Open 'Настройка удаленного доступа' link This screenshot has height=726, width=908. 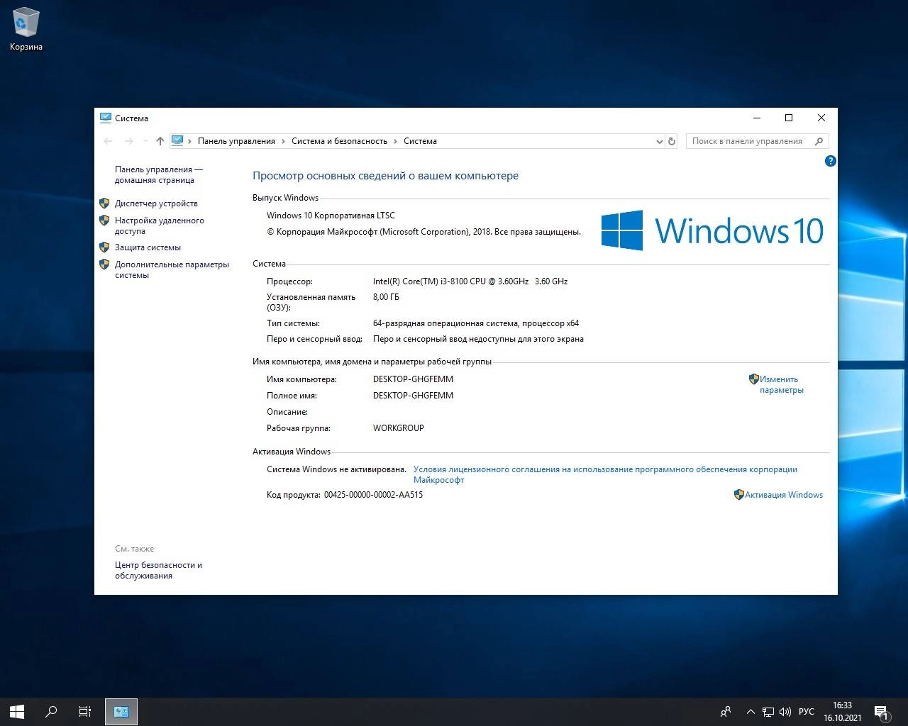[x=159, y=225]
